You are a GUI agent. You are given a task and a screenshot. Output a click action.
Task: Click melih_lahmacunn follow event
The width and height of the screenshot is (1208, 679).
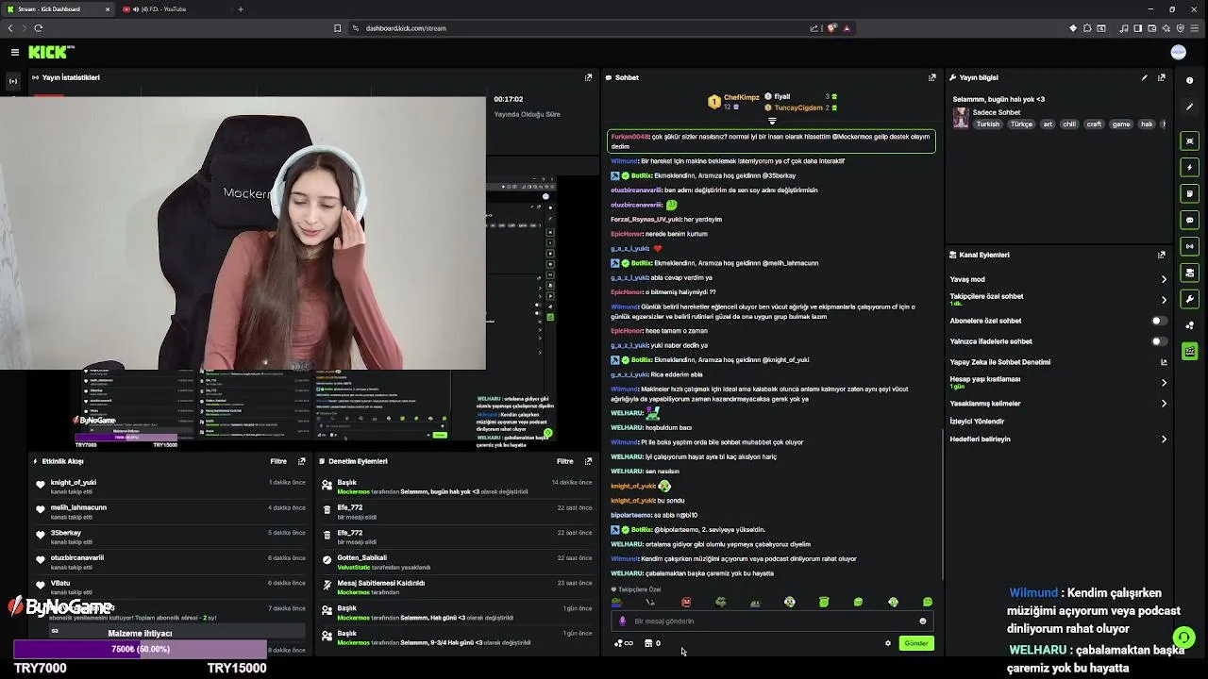(x=170, y=511)
